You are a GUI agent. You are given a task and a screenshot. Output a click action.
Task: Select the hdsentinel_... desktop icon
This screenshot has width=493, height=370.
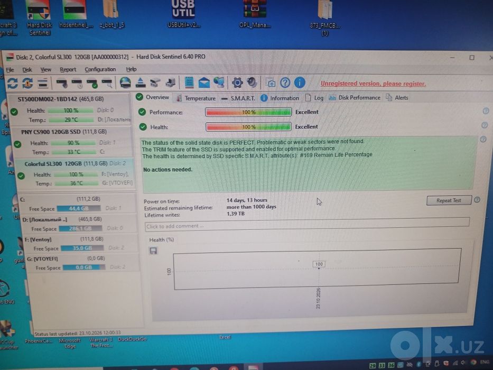76,14
